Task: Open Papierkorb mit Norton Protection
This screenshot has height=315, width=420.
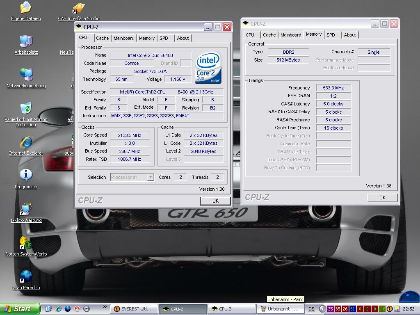Action: click(x=26, y=114)
